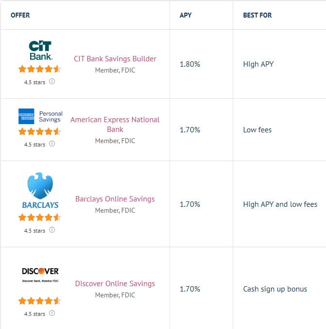Click the Barclays star rating

coord(40,218)
